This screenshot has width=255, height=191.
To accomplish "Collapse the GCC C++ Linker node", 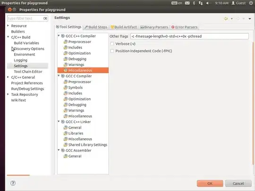I will click(59, 121).
